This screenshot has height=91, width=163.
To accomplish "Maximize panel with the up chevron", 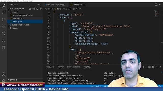I will coord(157,67).
